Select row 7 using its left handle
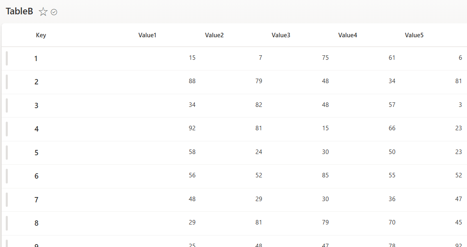This screenshot has height=247, width=467. coord(7,199)
